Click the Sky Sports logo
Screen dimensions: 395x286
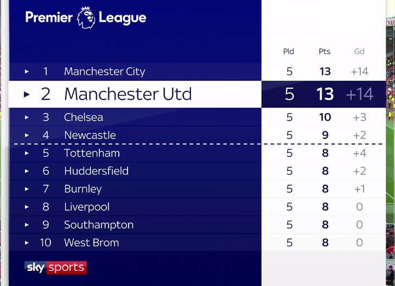pos(56,268)
